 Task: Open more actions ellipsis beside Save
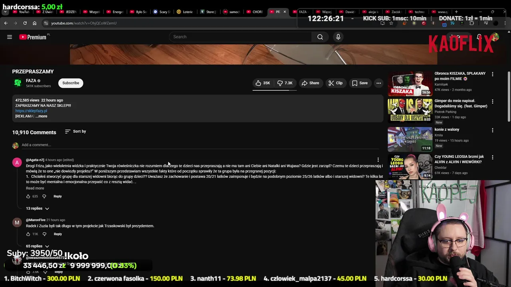pyautogui.click(x=378, y=83)
